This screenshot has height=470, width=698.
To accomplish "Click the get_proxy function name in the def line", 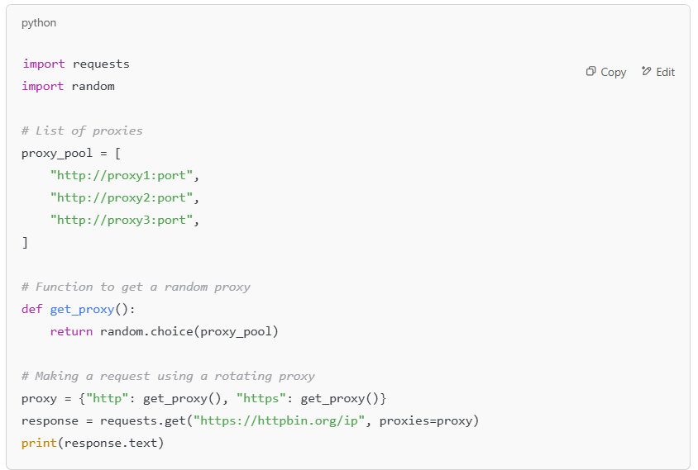I will tap(83, 310).
